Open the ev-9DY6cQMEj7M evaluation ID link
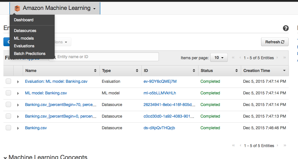 (x=160, y=81)
